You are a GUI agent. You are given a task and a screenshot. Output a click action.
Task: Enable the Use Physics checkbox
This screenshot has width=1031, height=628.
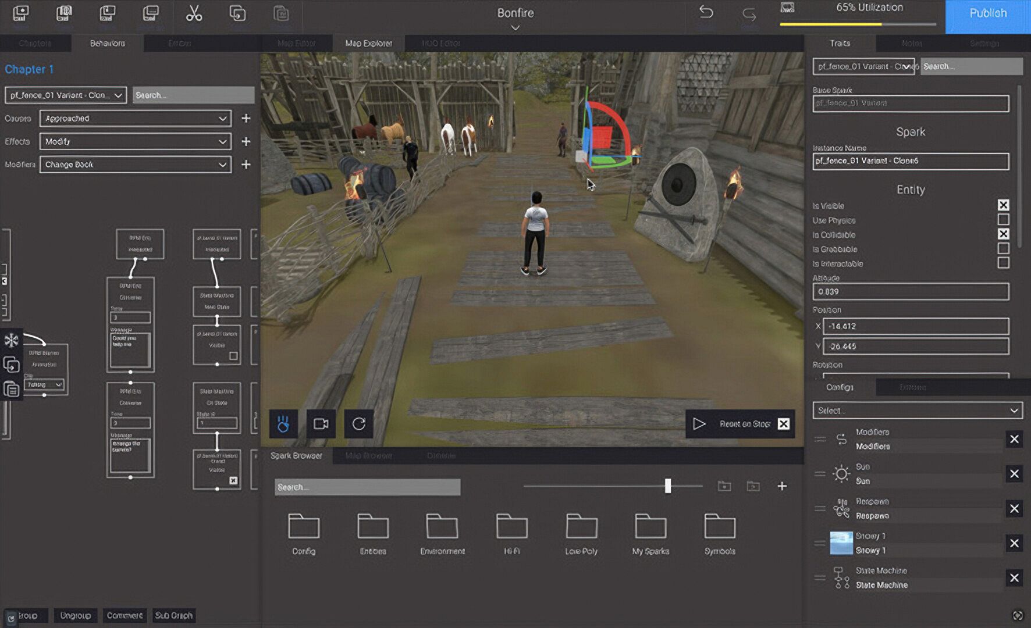[x=1003, y=220]
